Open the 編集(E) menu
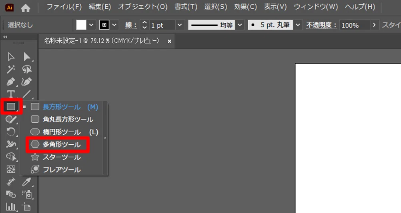Screen dimensions: 401x213 click(x=100, y=7)
